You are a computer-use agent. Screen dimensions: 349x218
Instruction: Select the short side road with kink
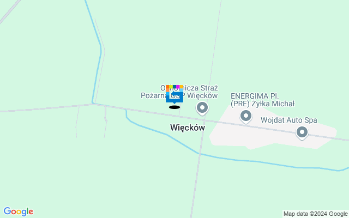tap(105, 121)
